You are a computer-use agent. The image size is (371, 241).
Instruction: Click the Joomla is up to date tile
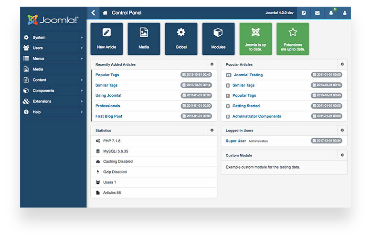point(255,39)
